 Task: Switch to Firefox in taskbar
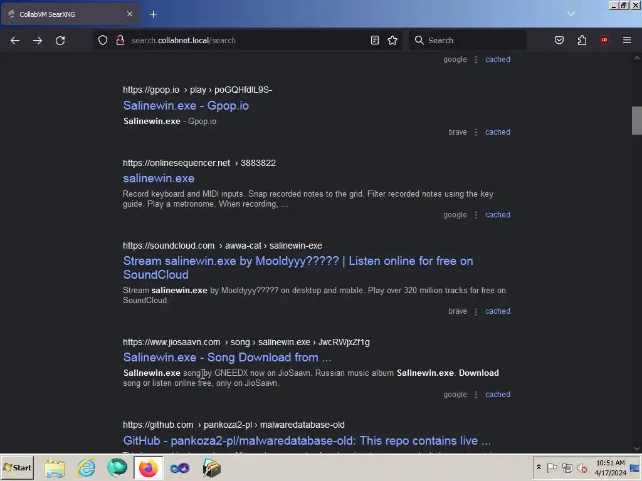(x=148, y=468)
